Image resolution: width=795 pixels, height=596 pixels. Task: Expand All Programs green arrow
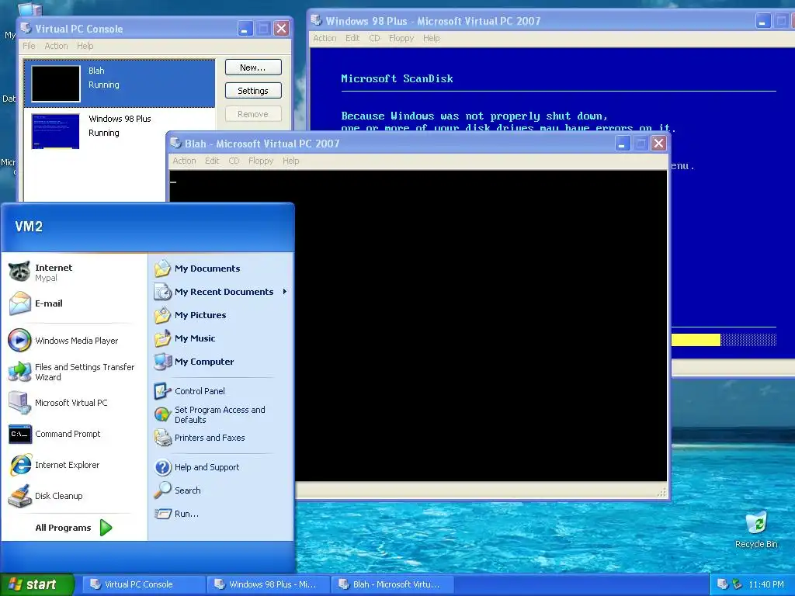click(106, 528)
